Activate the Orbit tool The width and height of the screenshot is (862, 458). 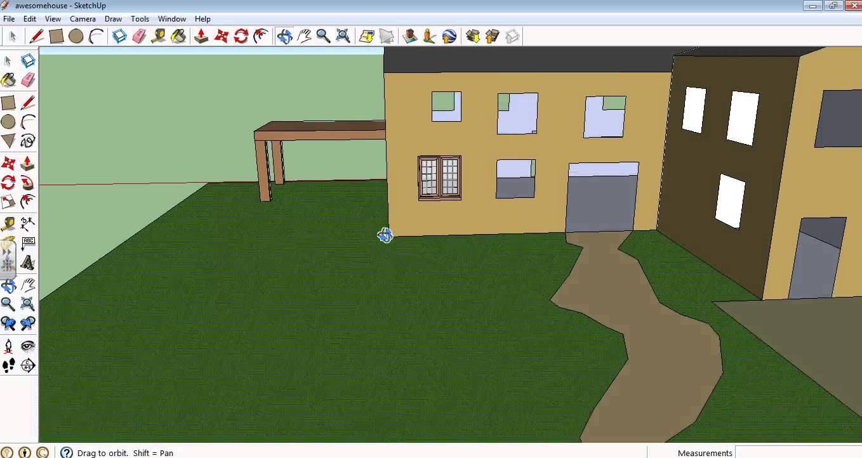(283, 36)
